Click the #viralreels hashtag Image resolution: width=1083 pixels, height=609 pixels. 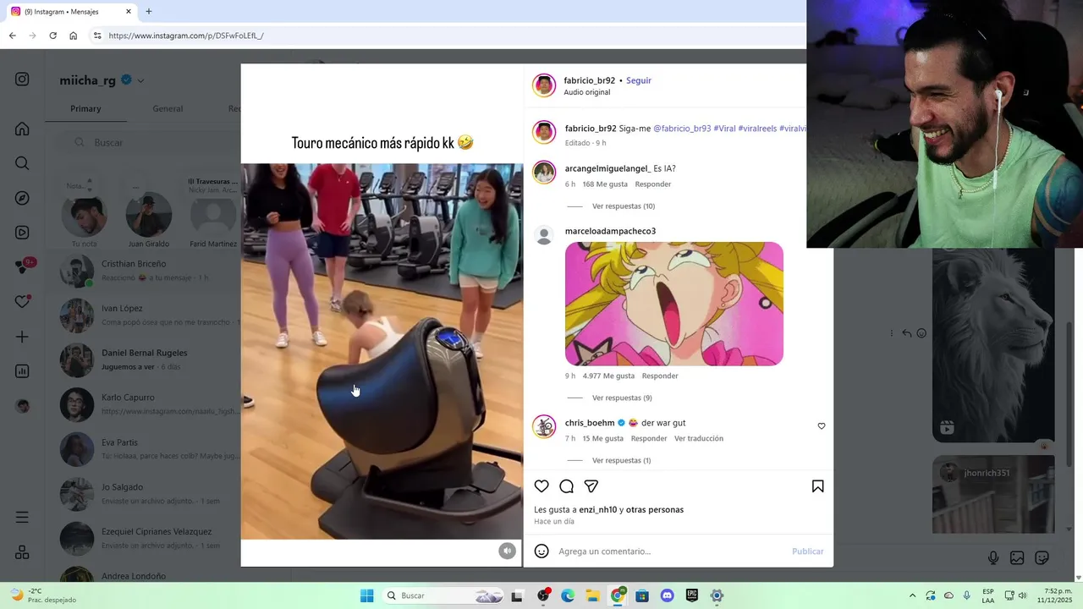(x=757, y=129)
